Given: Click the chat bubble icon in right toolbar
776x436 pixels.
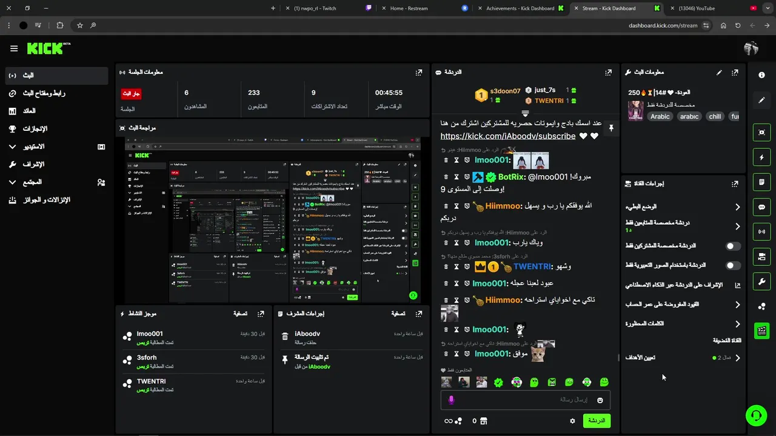Looking at the screenshot, I should pyautogui.click(x=761, y=207).
